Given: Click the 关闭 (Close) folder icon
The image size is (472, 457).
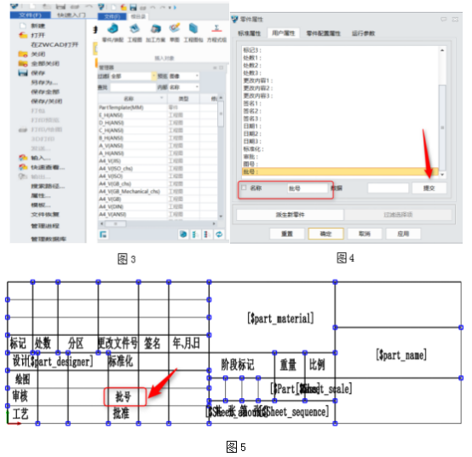Looking at the screenshot, I should pyautogui.click(x=23, y=55).
